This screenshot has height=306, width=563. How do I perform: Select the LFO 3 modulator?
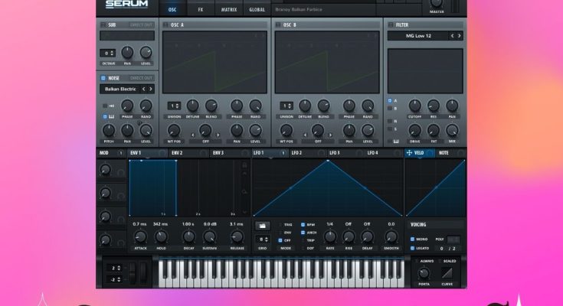[x=334, y=153]
